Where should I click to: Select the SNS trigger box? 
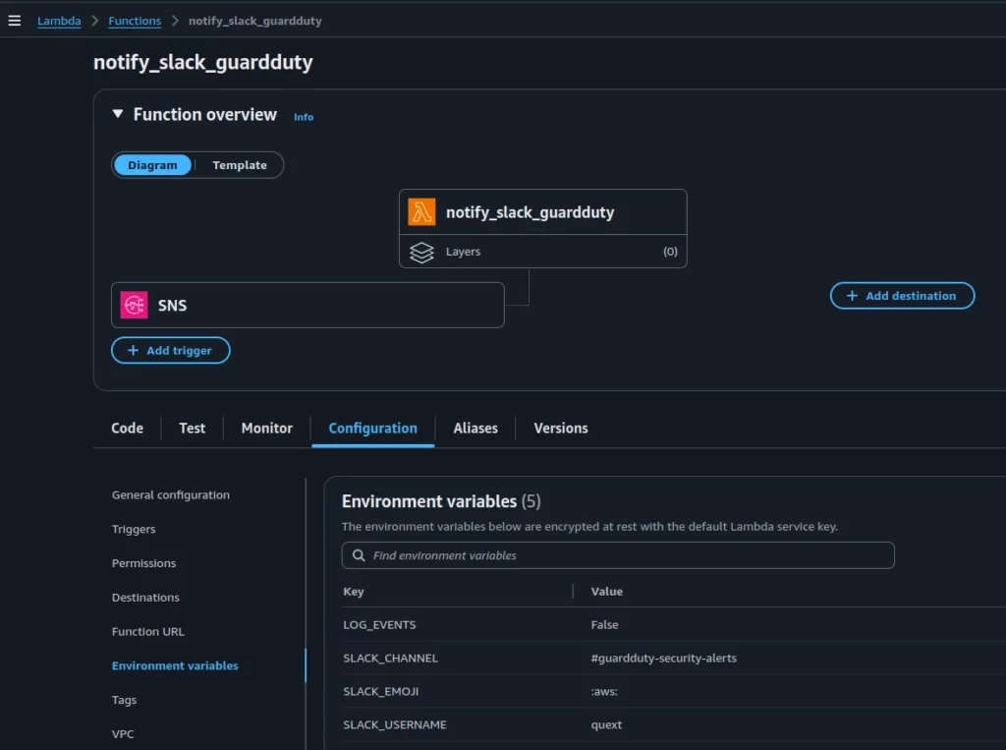pyautogui.click(x=307, y=305)
